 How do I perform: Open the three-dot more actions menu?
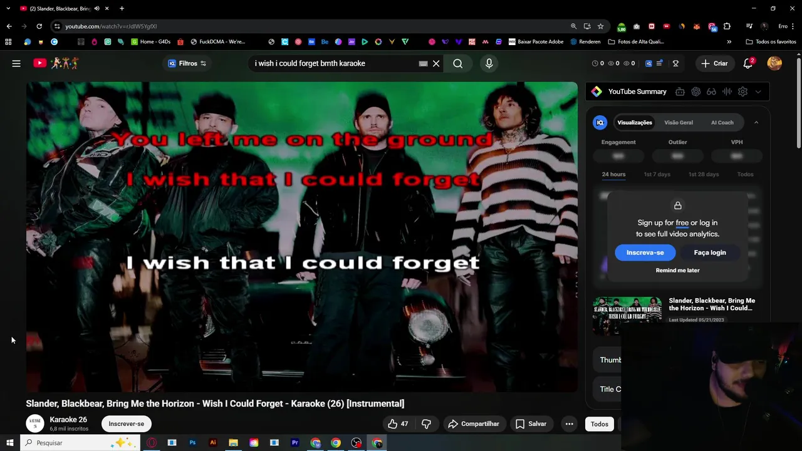click(569, 424)
